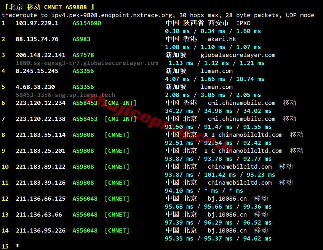Click latency value 94.10 ms at hop 11

[179, 191]
